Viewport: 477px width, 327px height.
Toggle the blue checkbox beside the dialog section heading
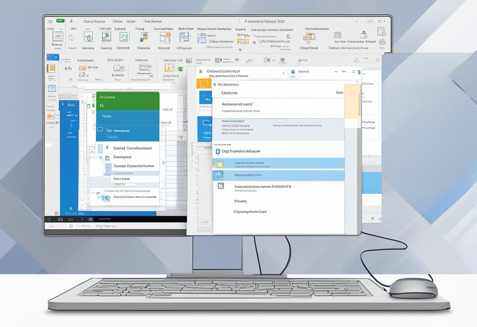click(x=218, y=151)
